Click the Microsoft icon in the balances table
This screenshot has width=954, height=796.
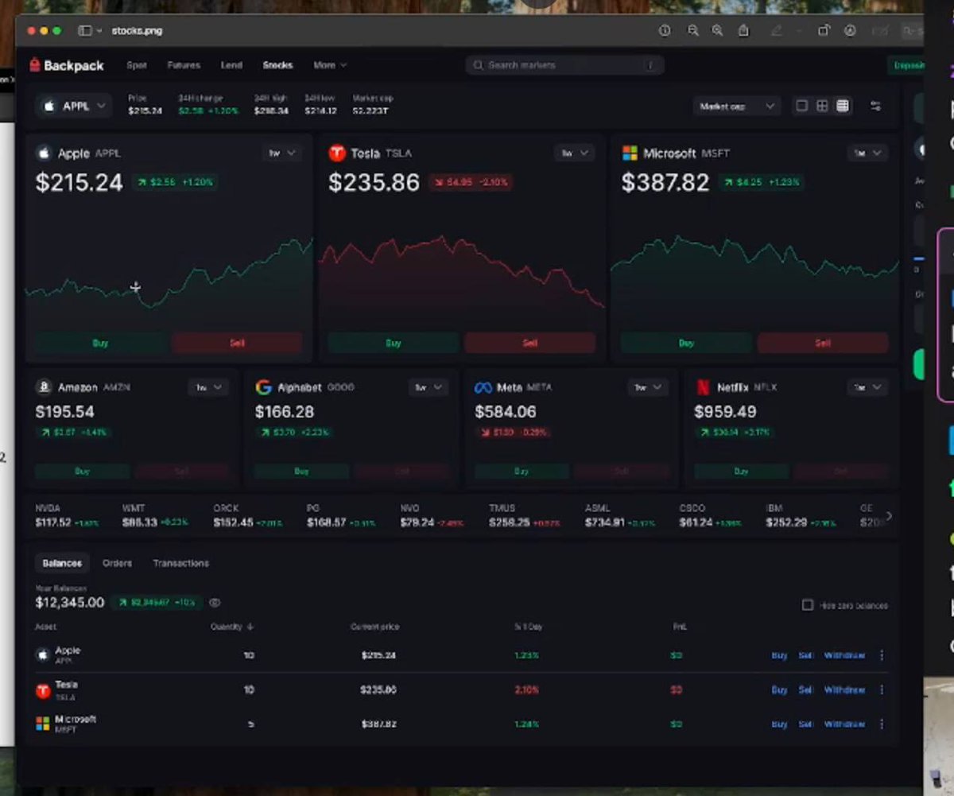click(x=43, y=724)
